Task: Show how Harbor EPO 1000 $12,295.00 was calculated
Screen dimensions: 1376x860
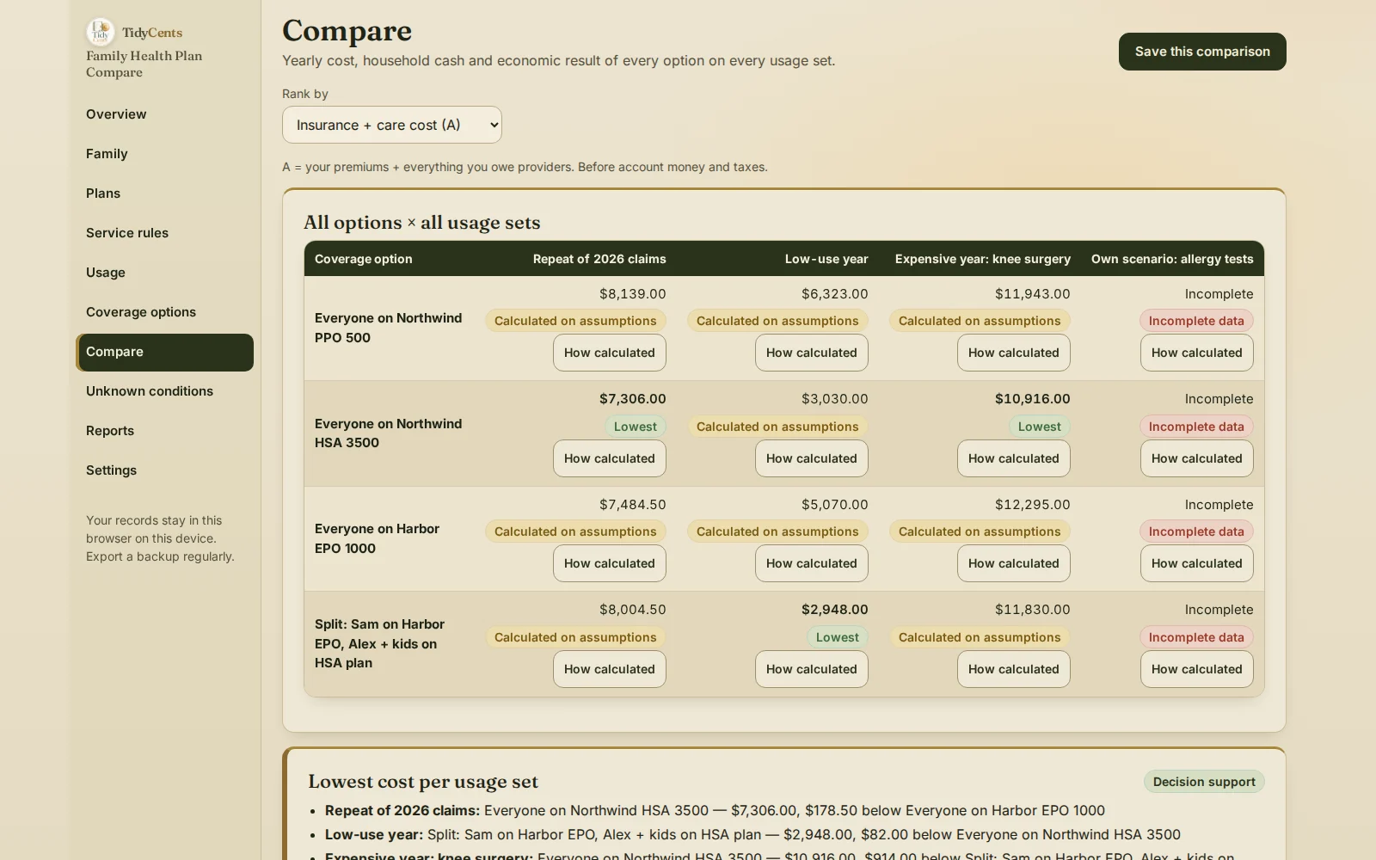Action: point(1014,563)
